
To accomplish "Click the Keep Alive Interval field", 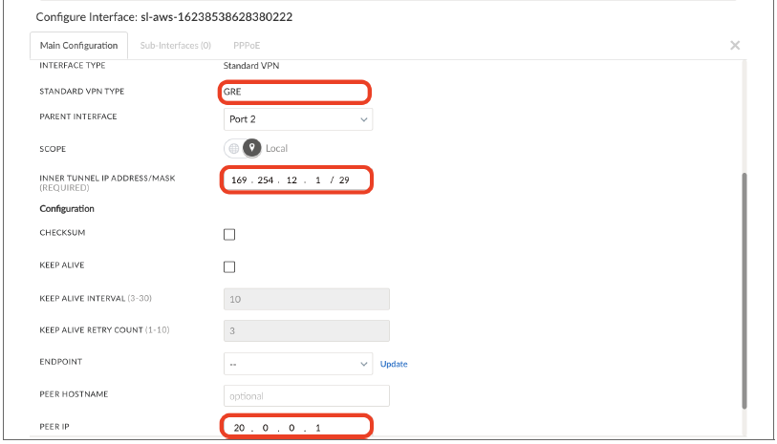I will pos(306,299).
